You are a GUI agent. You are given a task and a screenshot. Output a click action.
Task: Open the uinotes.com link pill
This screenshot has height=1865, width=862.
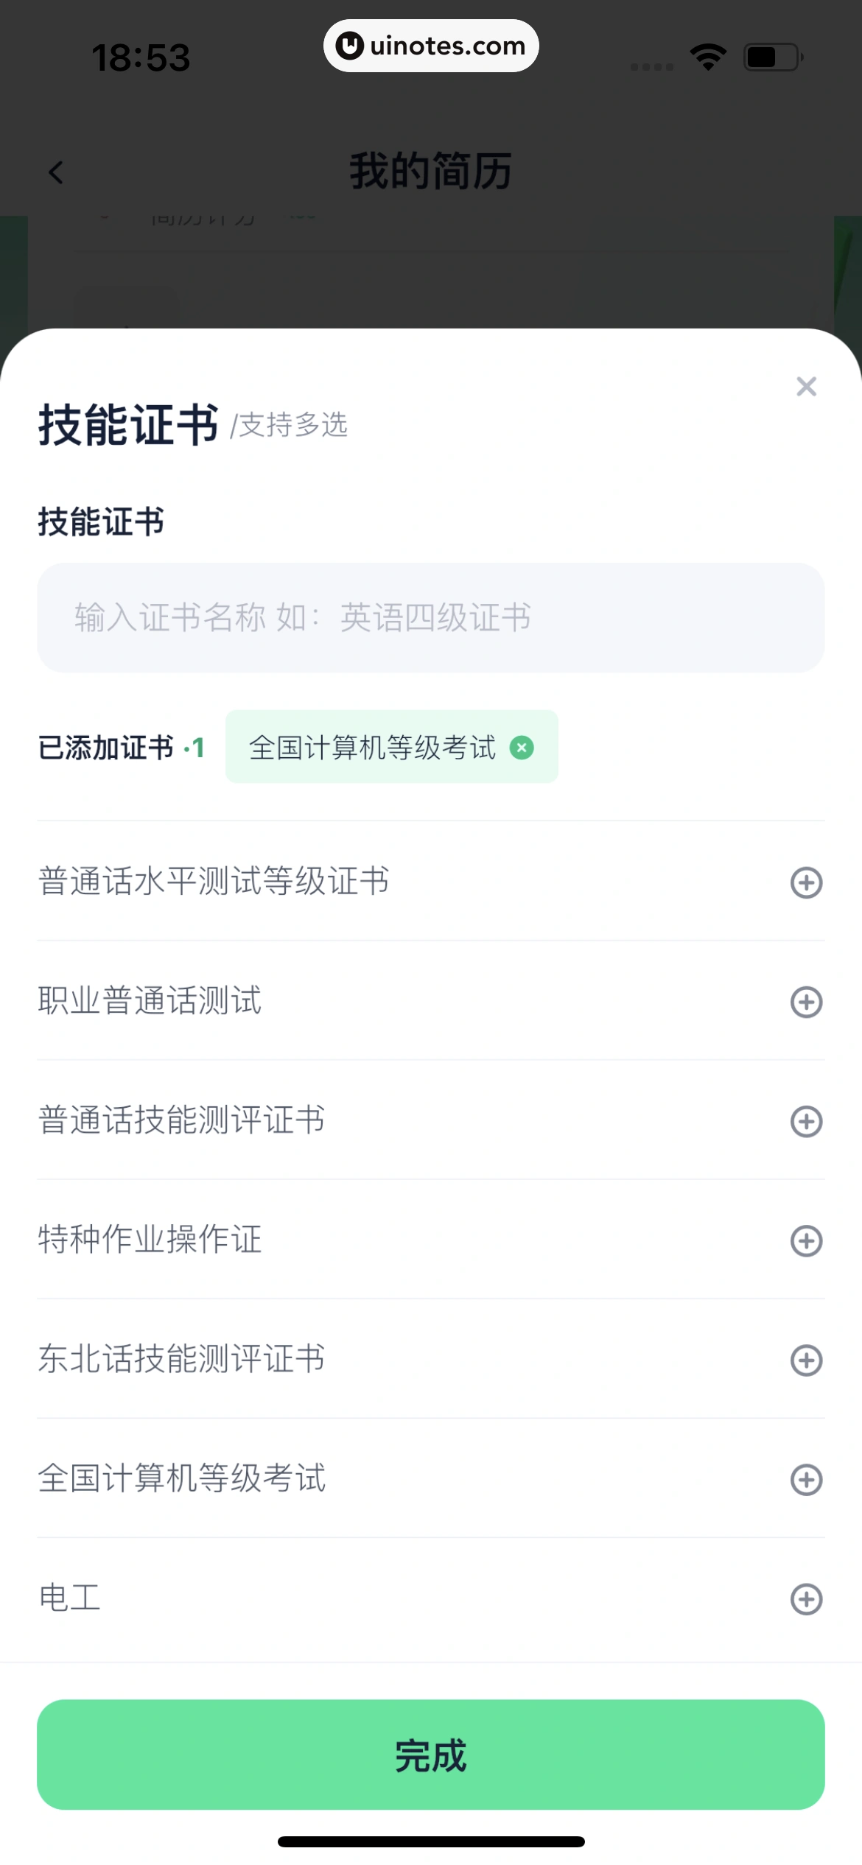pyautogui.click(x=431, y=46)
